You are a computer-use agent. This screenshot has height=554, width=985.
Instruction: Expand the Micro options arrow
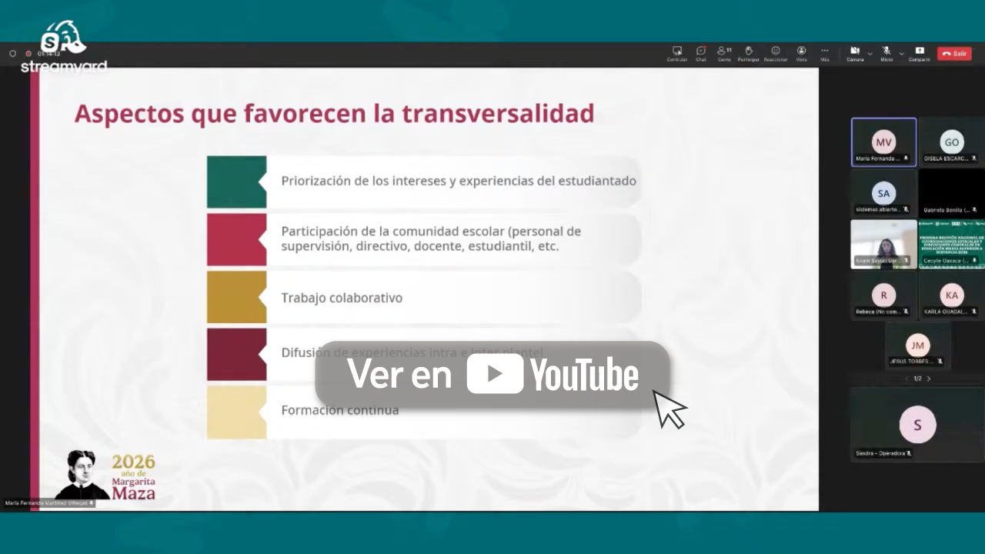click(901, 54)
